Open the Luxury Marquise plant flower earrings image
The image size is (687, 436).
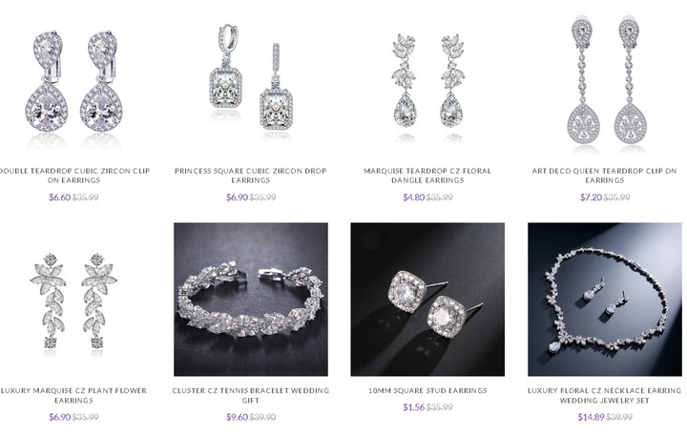(73, 300)
